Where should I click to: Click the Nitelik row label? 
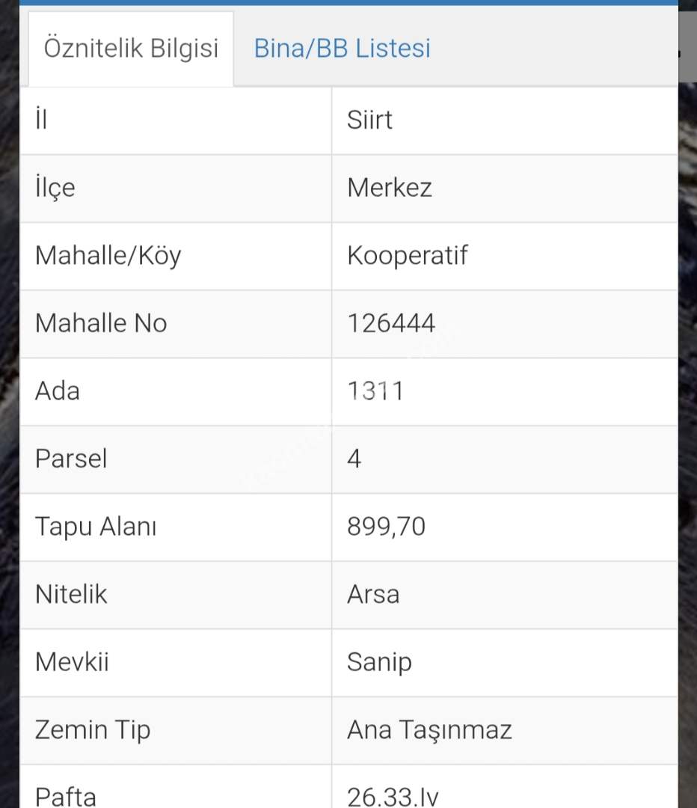tap(71, 594)
